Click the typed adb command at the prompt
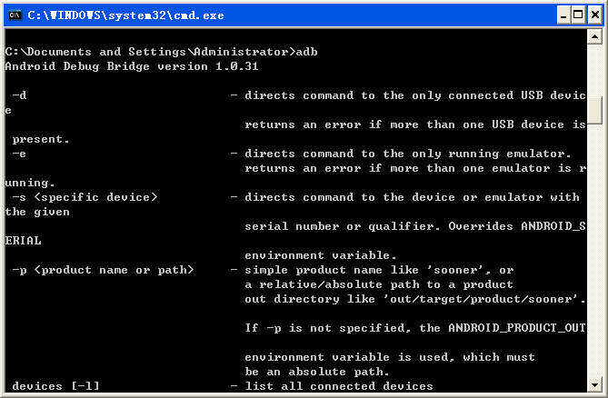The width and height of the screenshot is (608, 398). point(306,52)
